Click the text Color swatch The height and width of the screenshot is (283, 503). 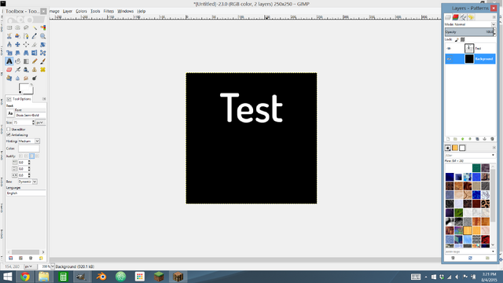29,149
